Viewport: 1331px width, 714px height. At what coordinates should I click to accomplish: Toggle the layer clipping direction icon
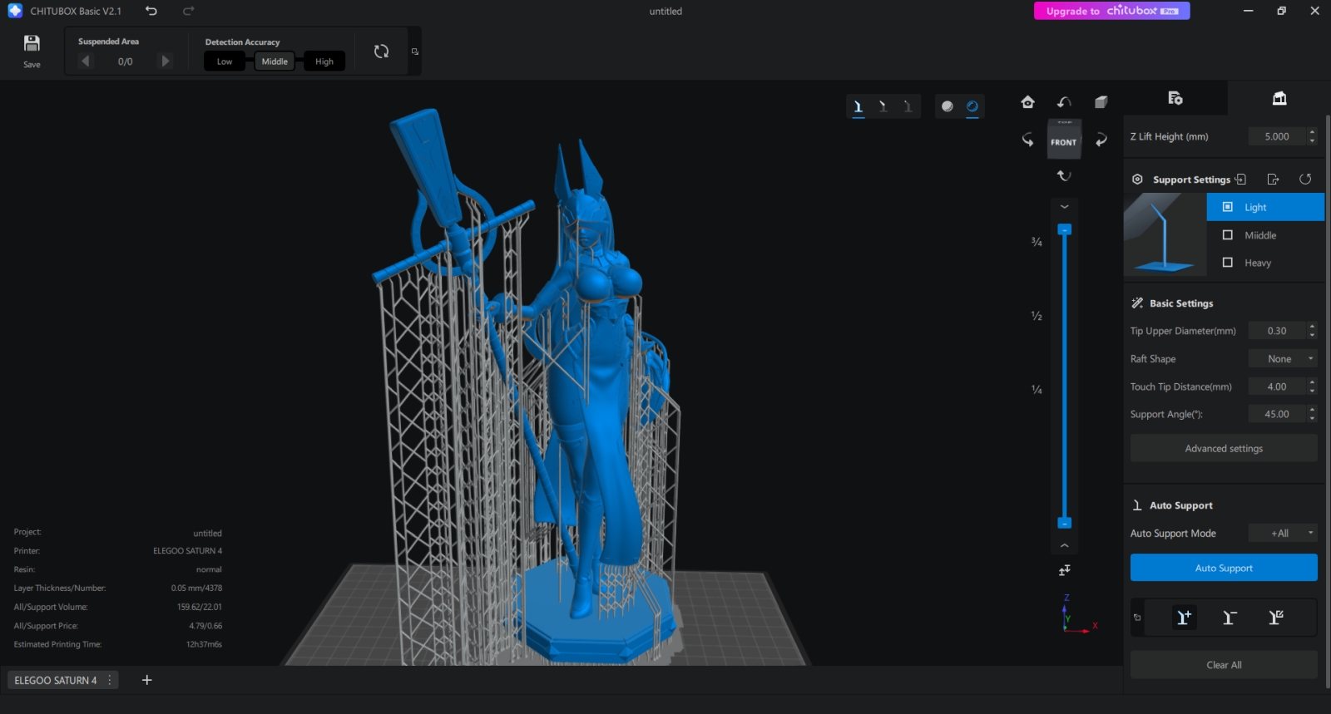[1064, 570]
